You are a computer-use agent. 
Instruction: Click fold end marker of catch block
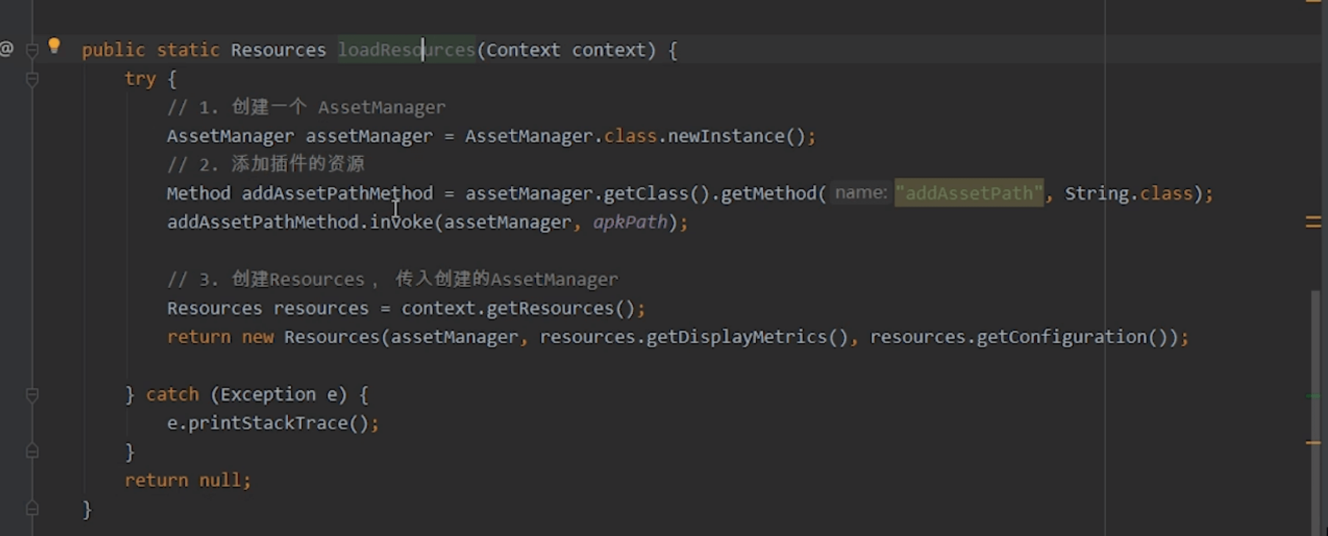tap(32, 451)
